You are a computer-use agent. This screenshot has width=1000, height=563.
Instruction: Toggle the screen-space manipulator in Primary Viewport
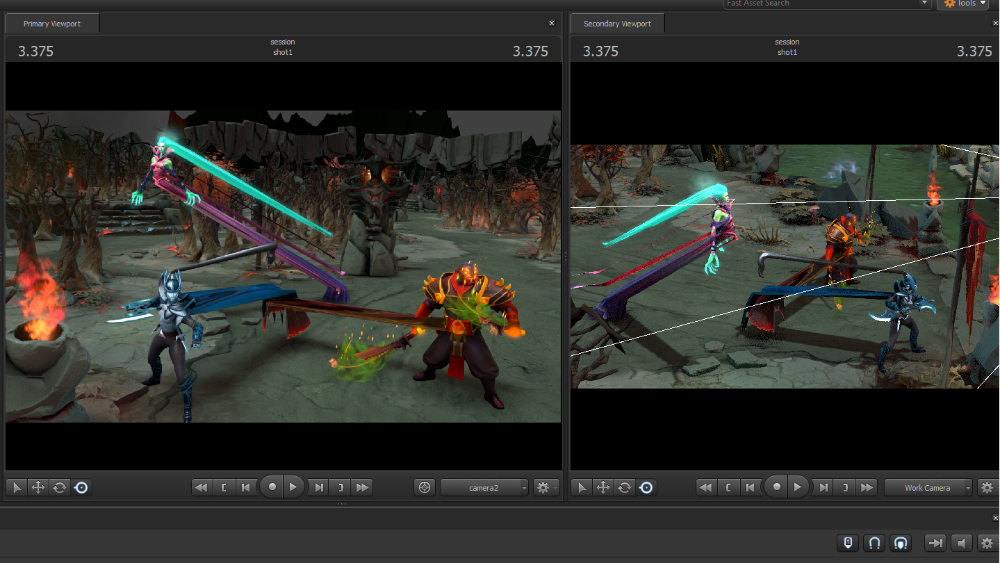tap(81, 487)
